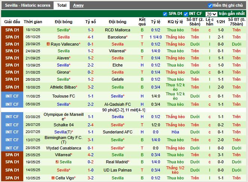Open the 20 recent matches dropdown
This screenshot has height=182, width=248.
click(x=211, y=14)
